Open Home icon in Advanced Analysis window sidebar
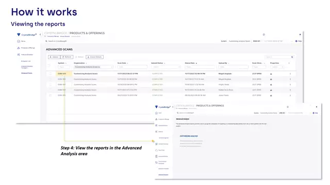The height and width of the screenshot is (185, 330). pos(156,113)
